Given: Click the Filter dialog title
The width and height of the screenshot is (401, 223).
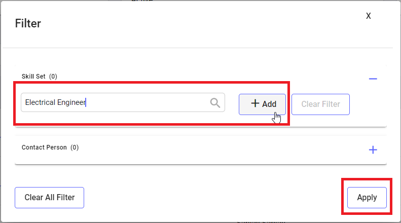Looking at the screenshot, I should pos(28,23).
